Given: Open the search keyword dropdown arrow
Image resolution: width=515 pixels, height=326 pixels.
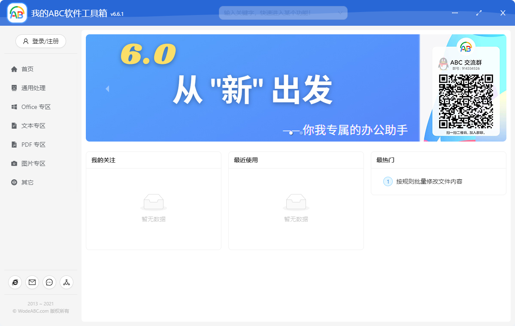Looking at the screenshot, I should (341, 13).
